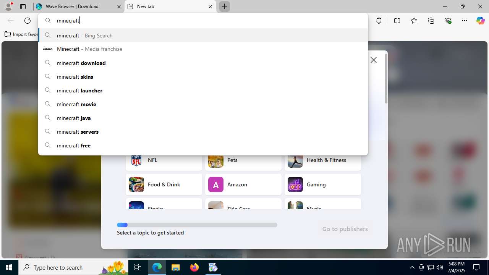Choose minecraft movie suggestion
The image size is (489, 275).
tap(203, 104)
